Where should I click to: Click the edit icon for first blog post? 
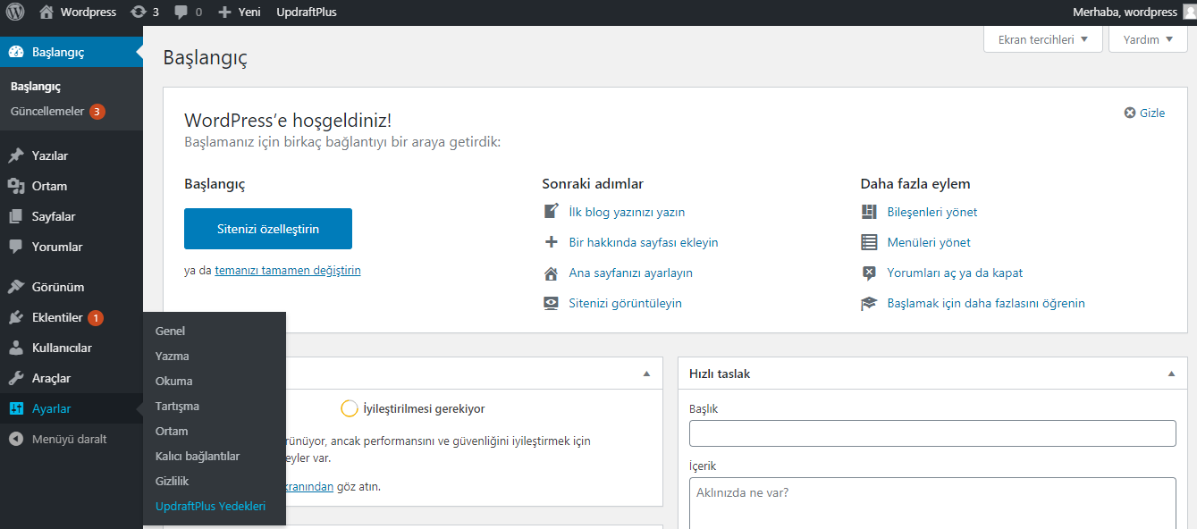coord(552,212)
